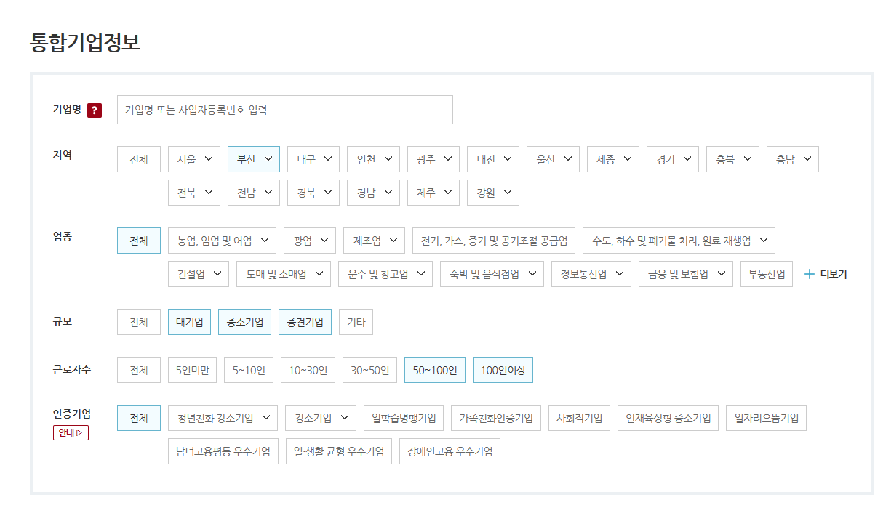Click the plus icon next to 더보기

[809, 275]
